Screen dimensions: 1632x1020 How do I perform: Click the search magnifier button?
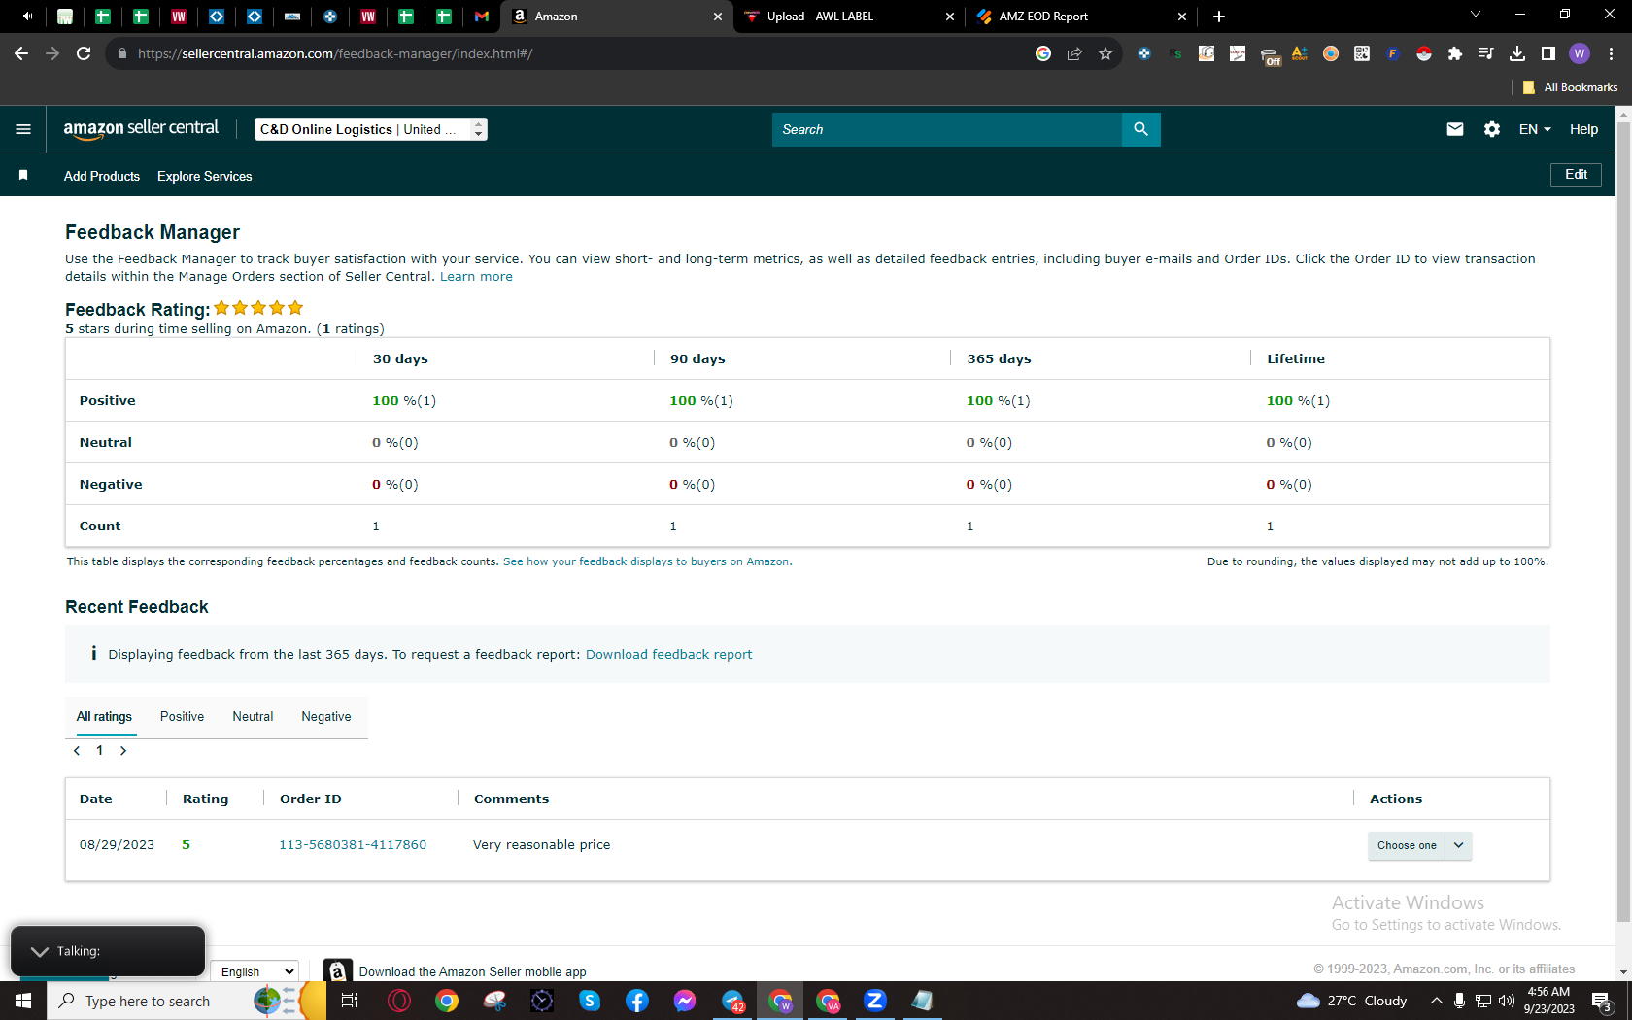1140,129
